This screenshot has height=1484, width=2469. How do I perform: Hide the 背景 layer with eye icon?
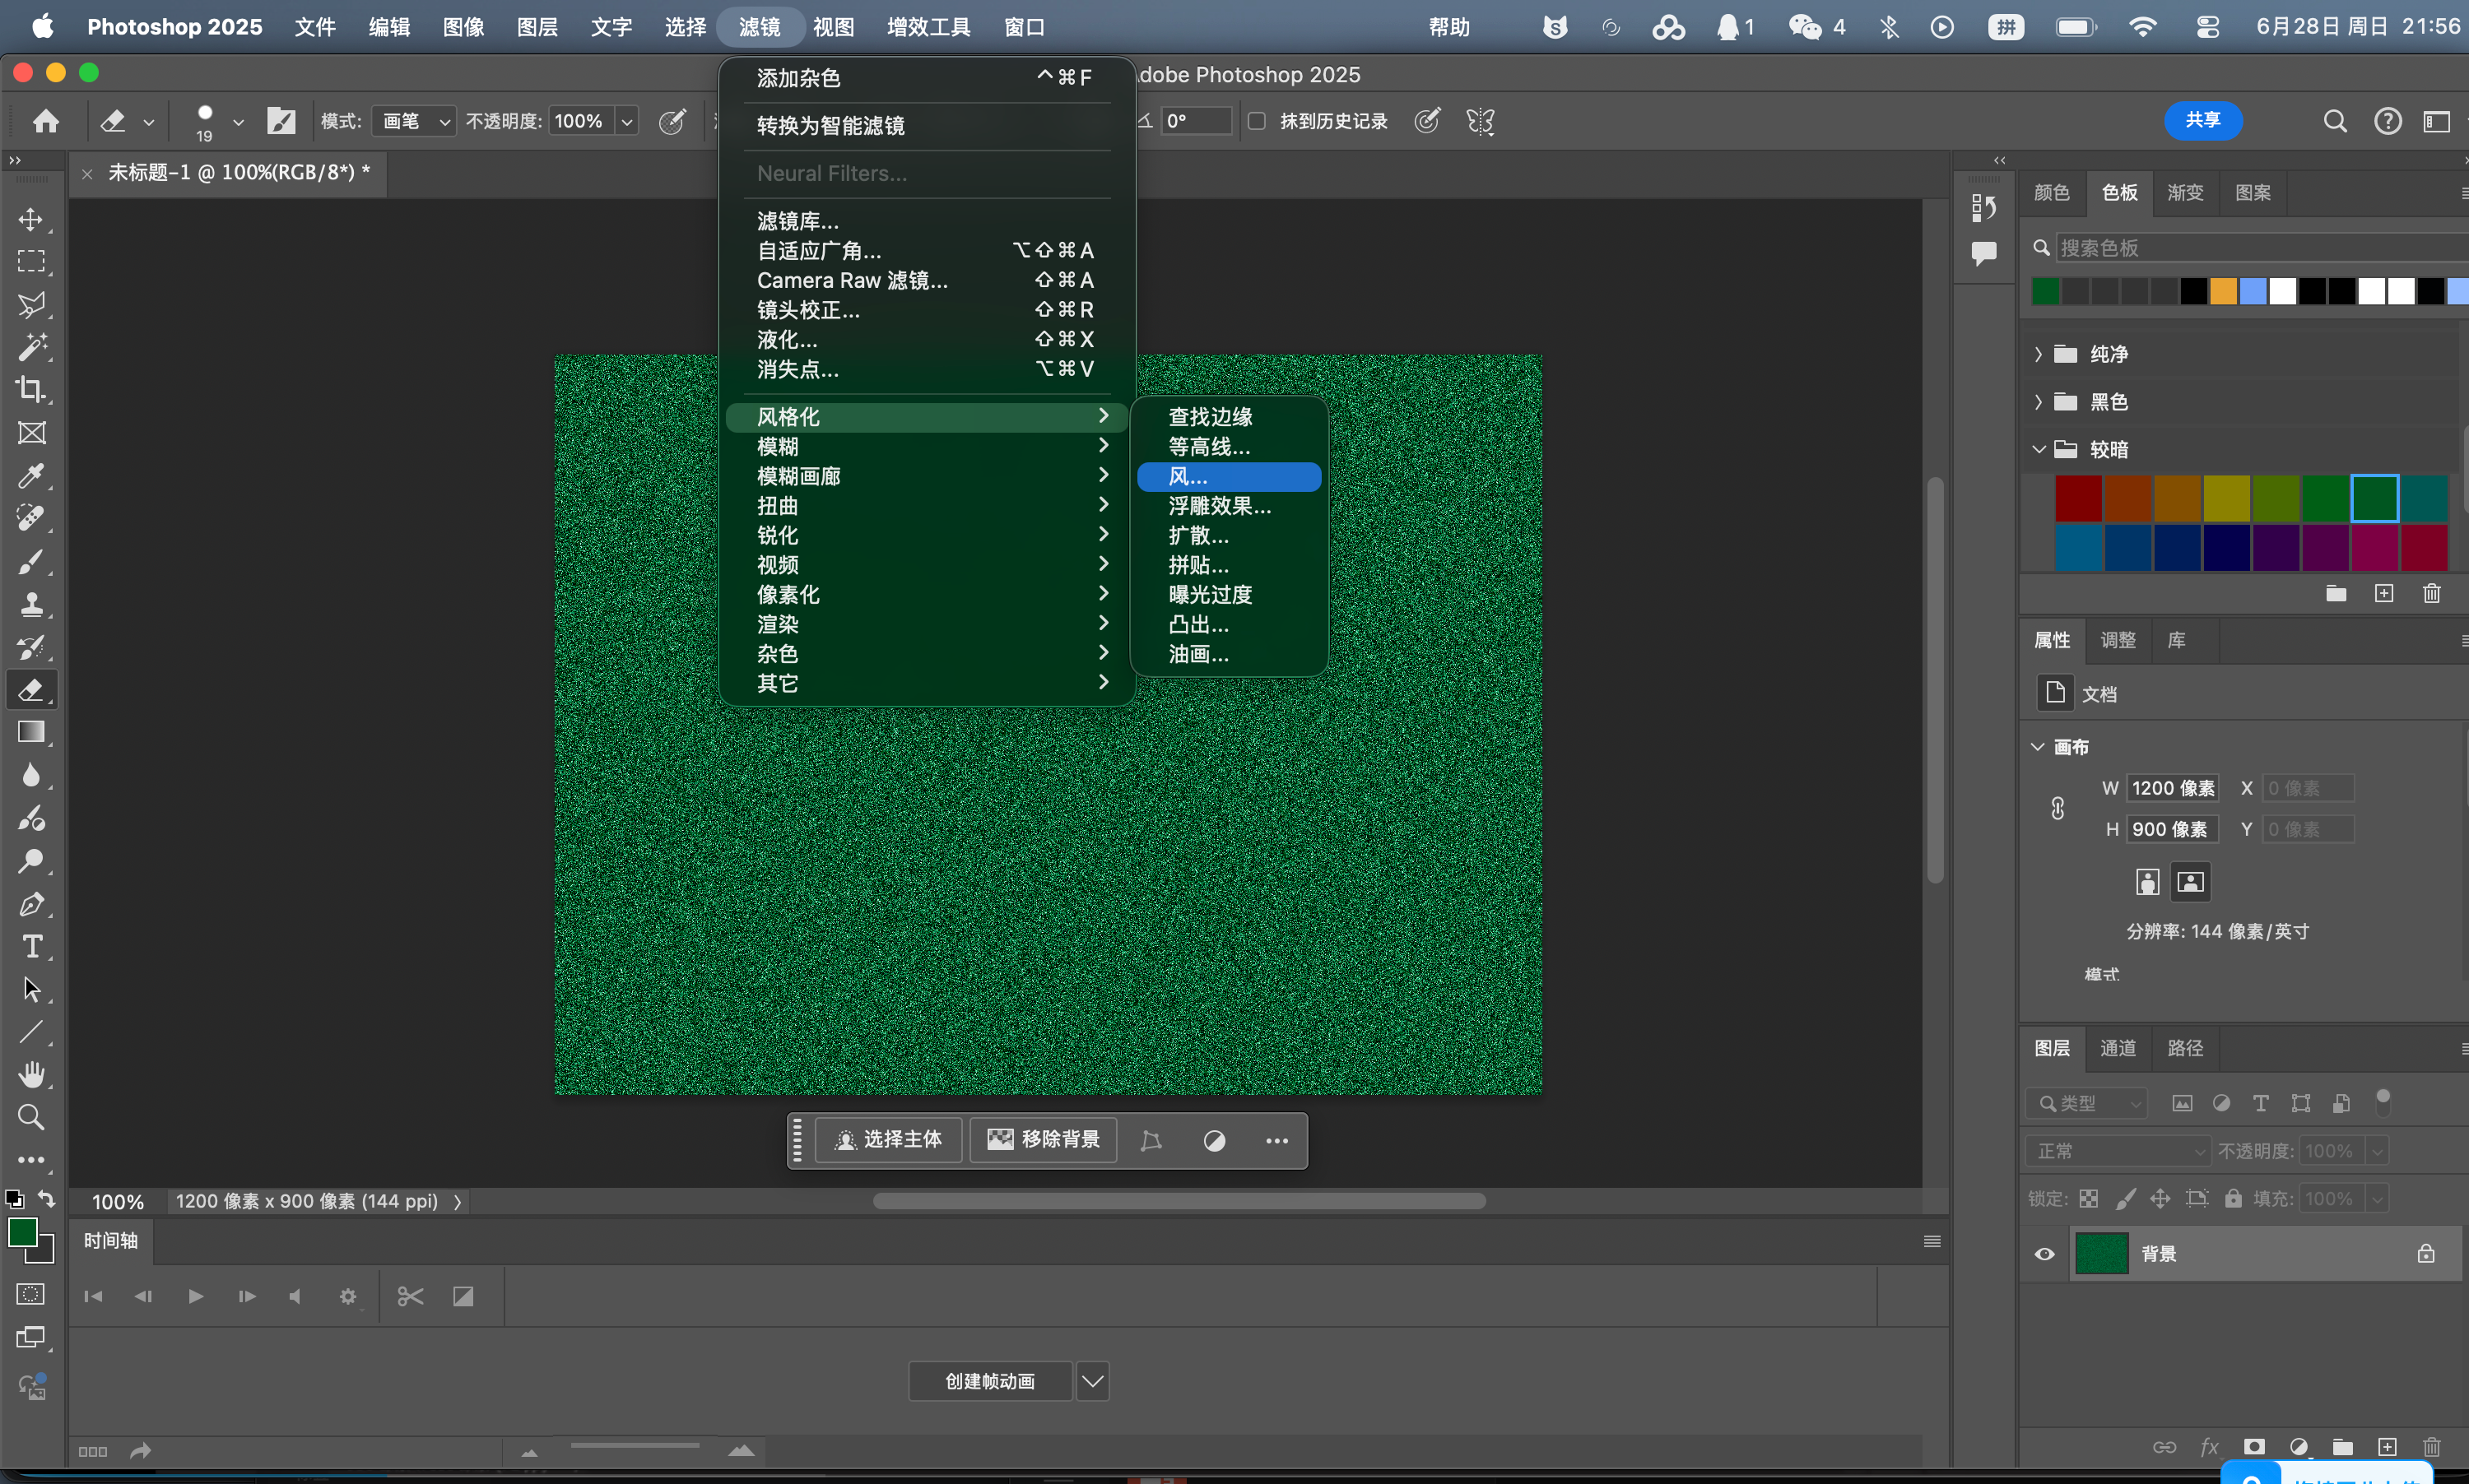[x=2045, y=1254]
